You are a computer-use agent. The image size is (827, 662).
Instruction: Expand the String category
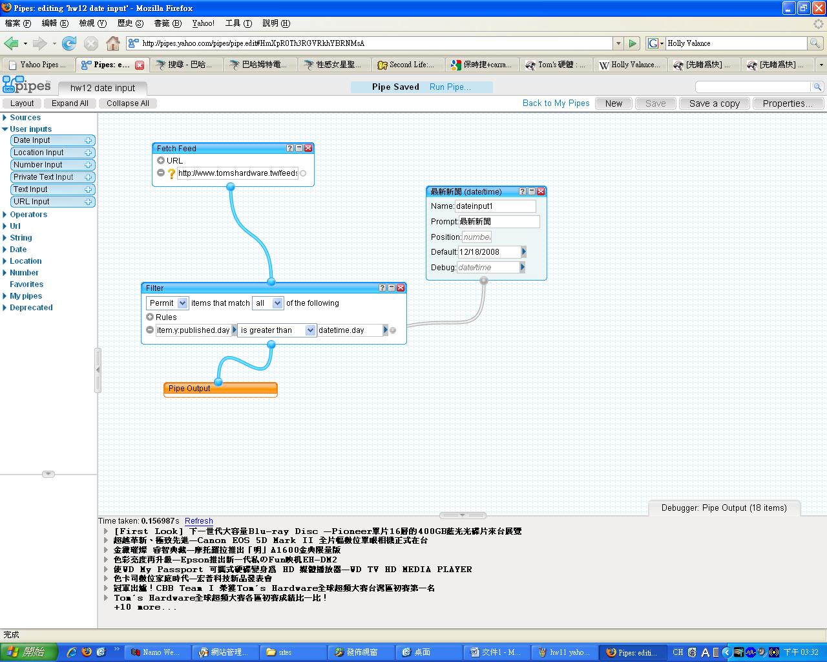coord(5,238)
